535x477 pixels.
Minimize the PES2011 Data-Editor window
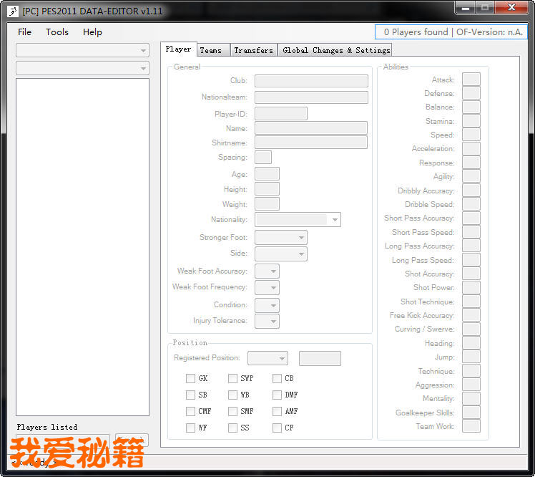click(466, 7)
